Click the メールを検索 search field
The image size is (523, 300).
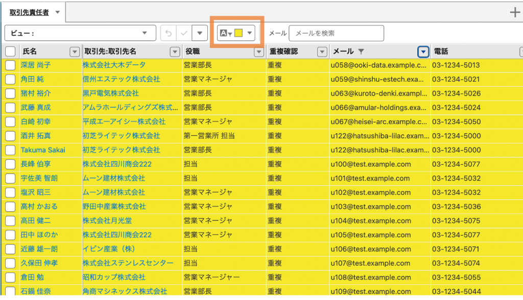pos(336,33)
